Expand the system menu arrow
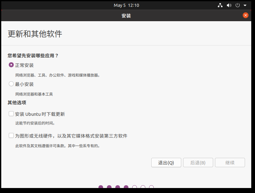 point(245,5)
